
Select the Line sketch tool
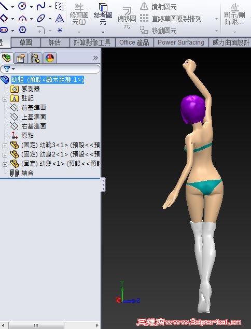(x=3, y=6)
